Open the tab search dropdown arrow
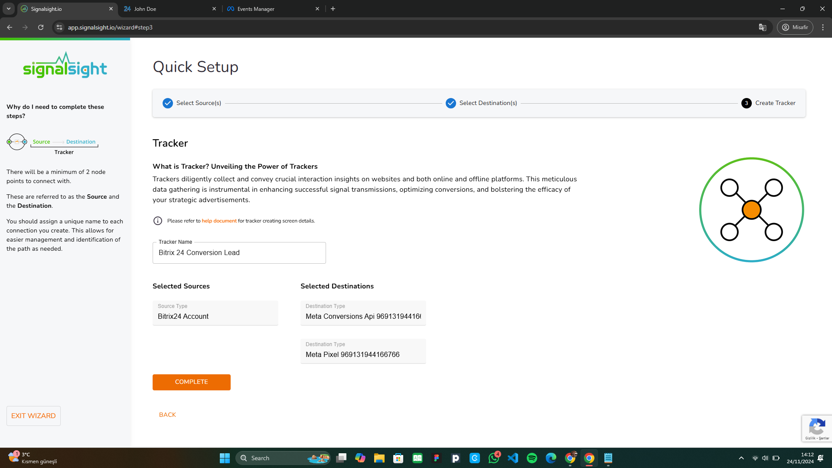 click(9, 9)
